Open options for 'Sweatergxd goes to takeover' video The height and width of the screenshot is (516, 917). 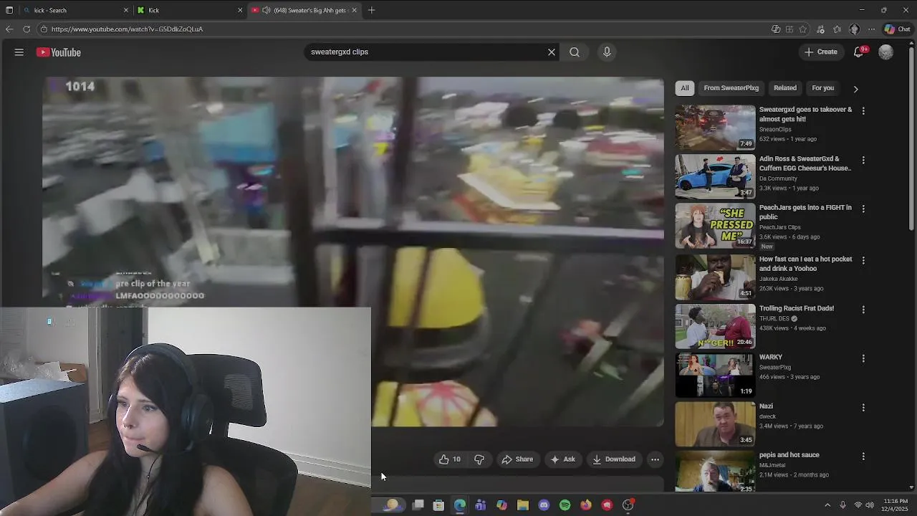click(x=863, y=111)
